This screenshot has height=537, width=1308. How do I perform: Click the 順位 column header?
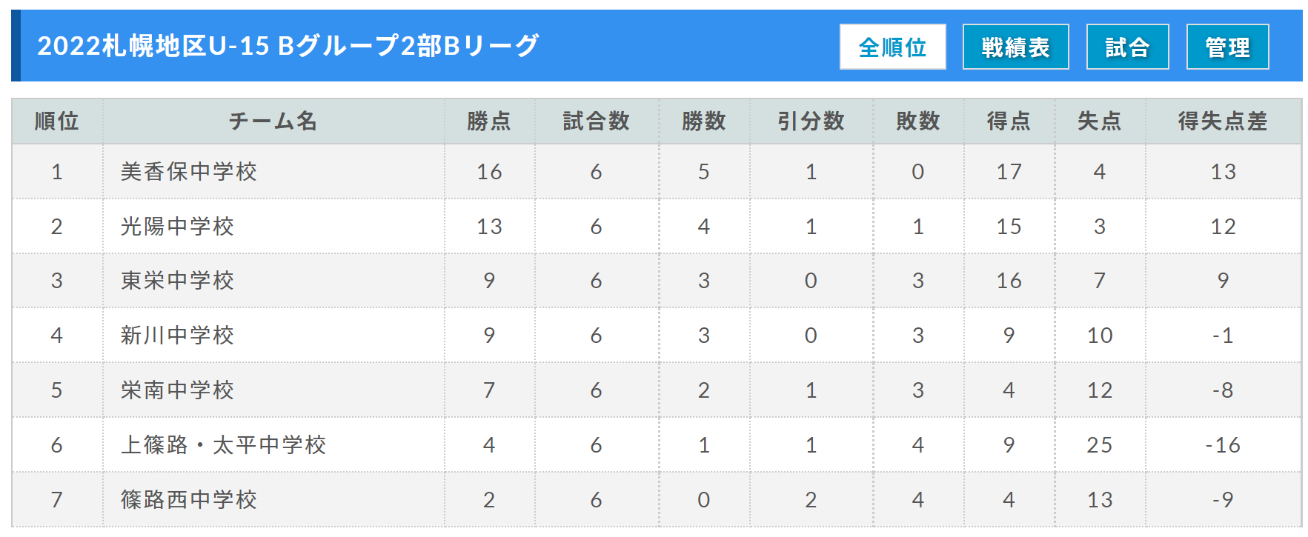click(x=57, y=121)
